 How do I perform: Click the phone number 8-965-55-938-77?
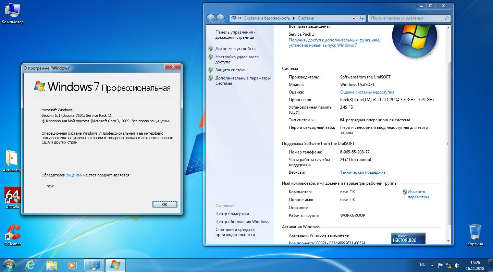coord(355,152)
